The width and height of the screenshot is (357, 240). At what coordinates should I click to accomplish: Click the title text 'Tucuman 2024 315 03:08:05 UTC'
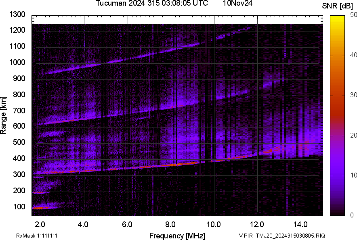[152, 3]
